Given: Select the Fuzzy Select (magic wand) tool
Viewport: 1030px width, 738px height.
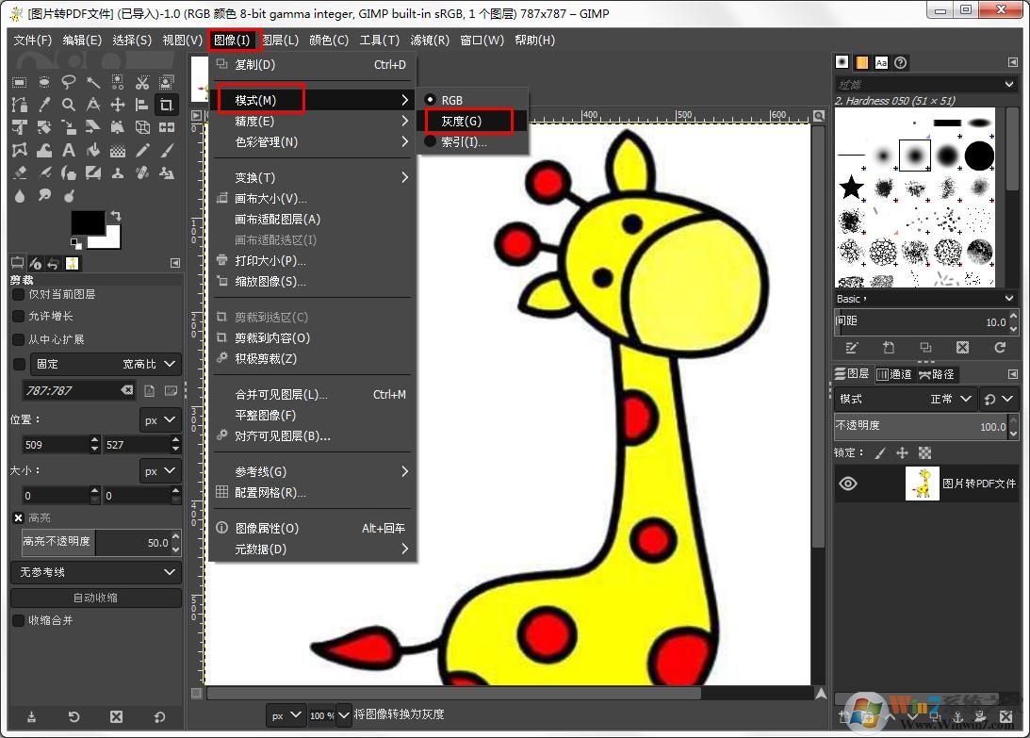Looking at the screenshot, I should tap(93, 82).
